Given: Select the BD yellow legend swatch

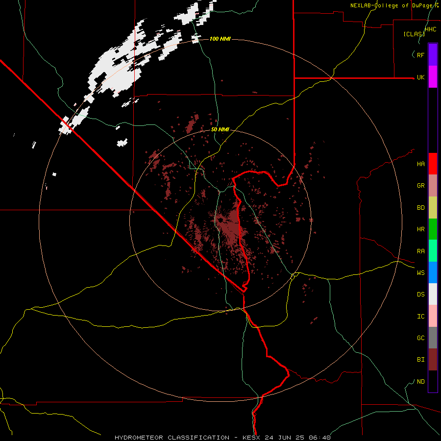Looking at the screenshot, I should 433,208.
